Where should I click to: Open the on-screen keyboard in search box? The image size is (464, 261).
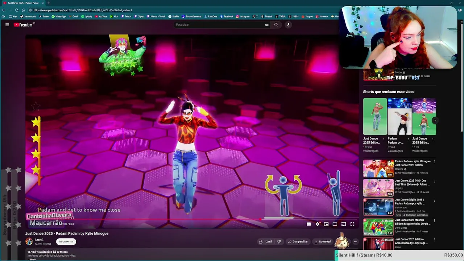[x=267, y=25]
